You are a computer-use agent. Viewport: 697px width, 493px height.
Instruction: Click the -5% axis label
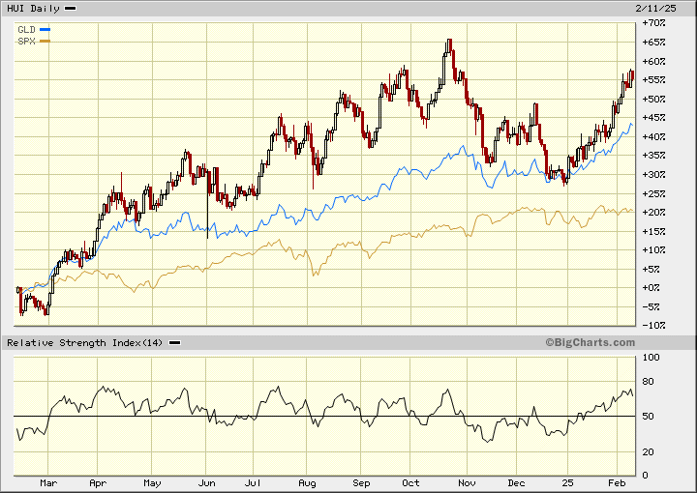[653, 307]
